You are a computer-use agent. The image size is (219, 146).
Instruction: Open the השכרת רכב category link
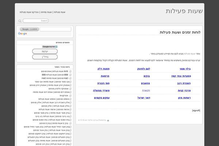click(184, 83)
